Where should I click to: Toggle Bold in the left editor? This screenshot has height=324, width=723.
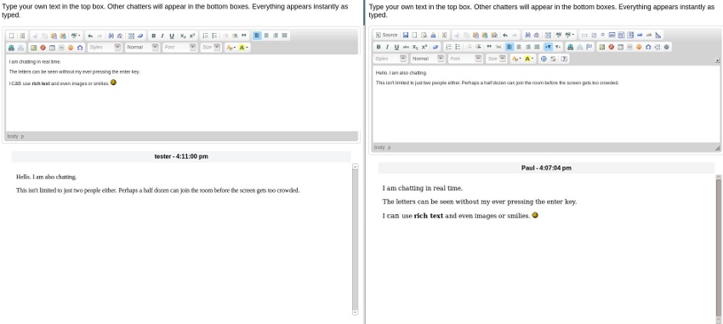[x=154, y=36]
